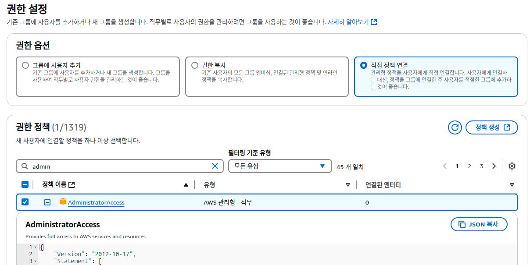Click the 연결된 엔터티 column header

pos(383,185)
